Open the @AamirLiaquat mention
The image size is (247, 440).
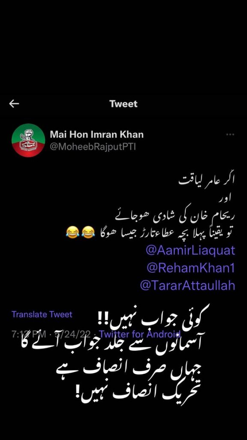pyautogui.click(x=190, y=251)
